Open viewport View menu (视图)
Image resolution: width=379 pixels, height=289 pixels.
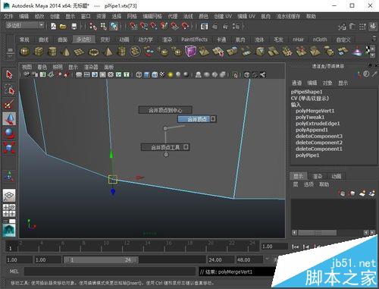pos(27,67)
